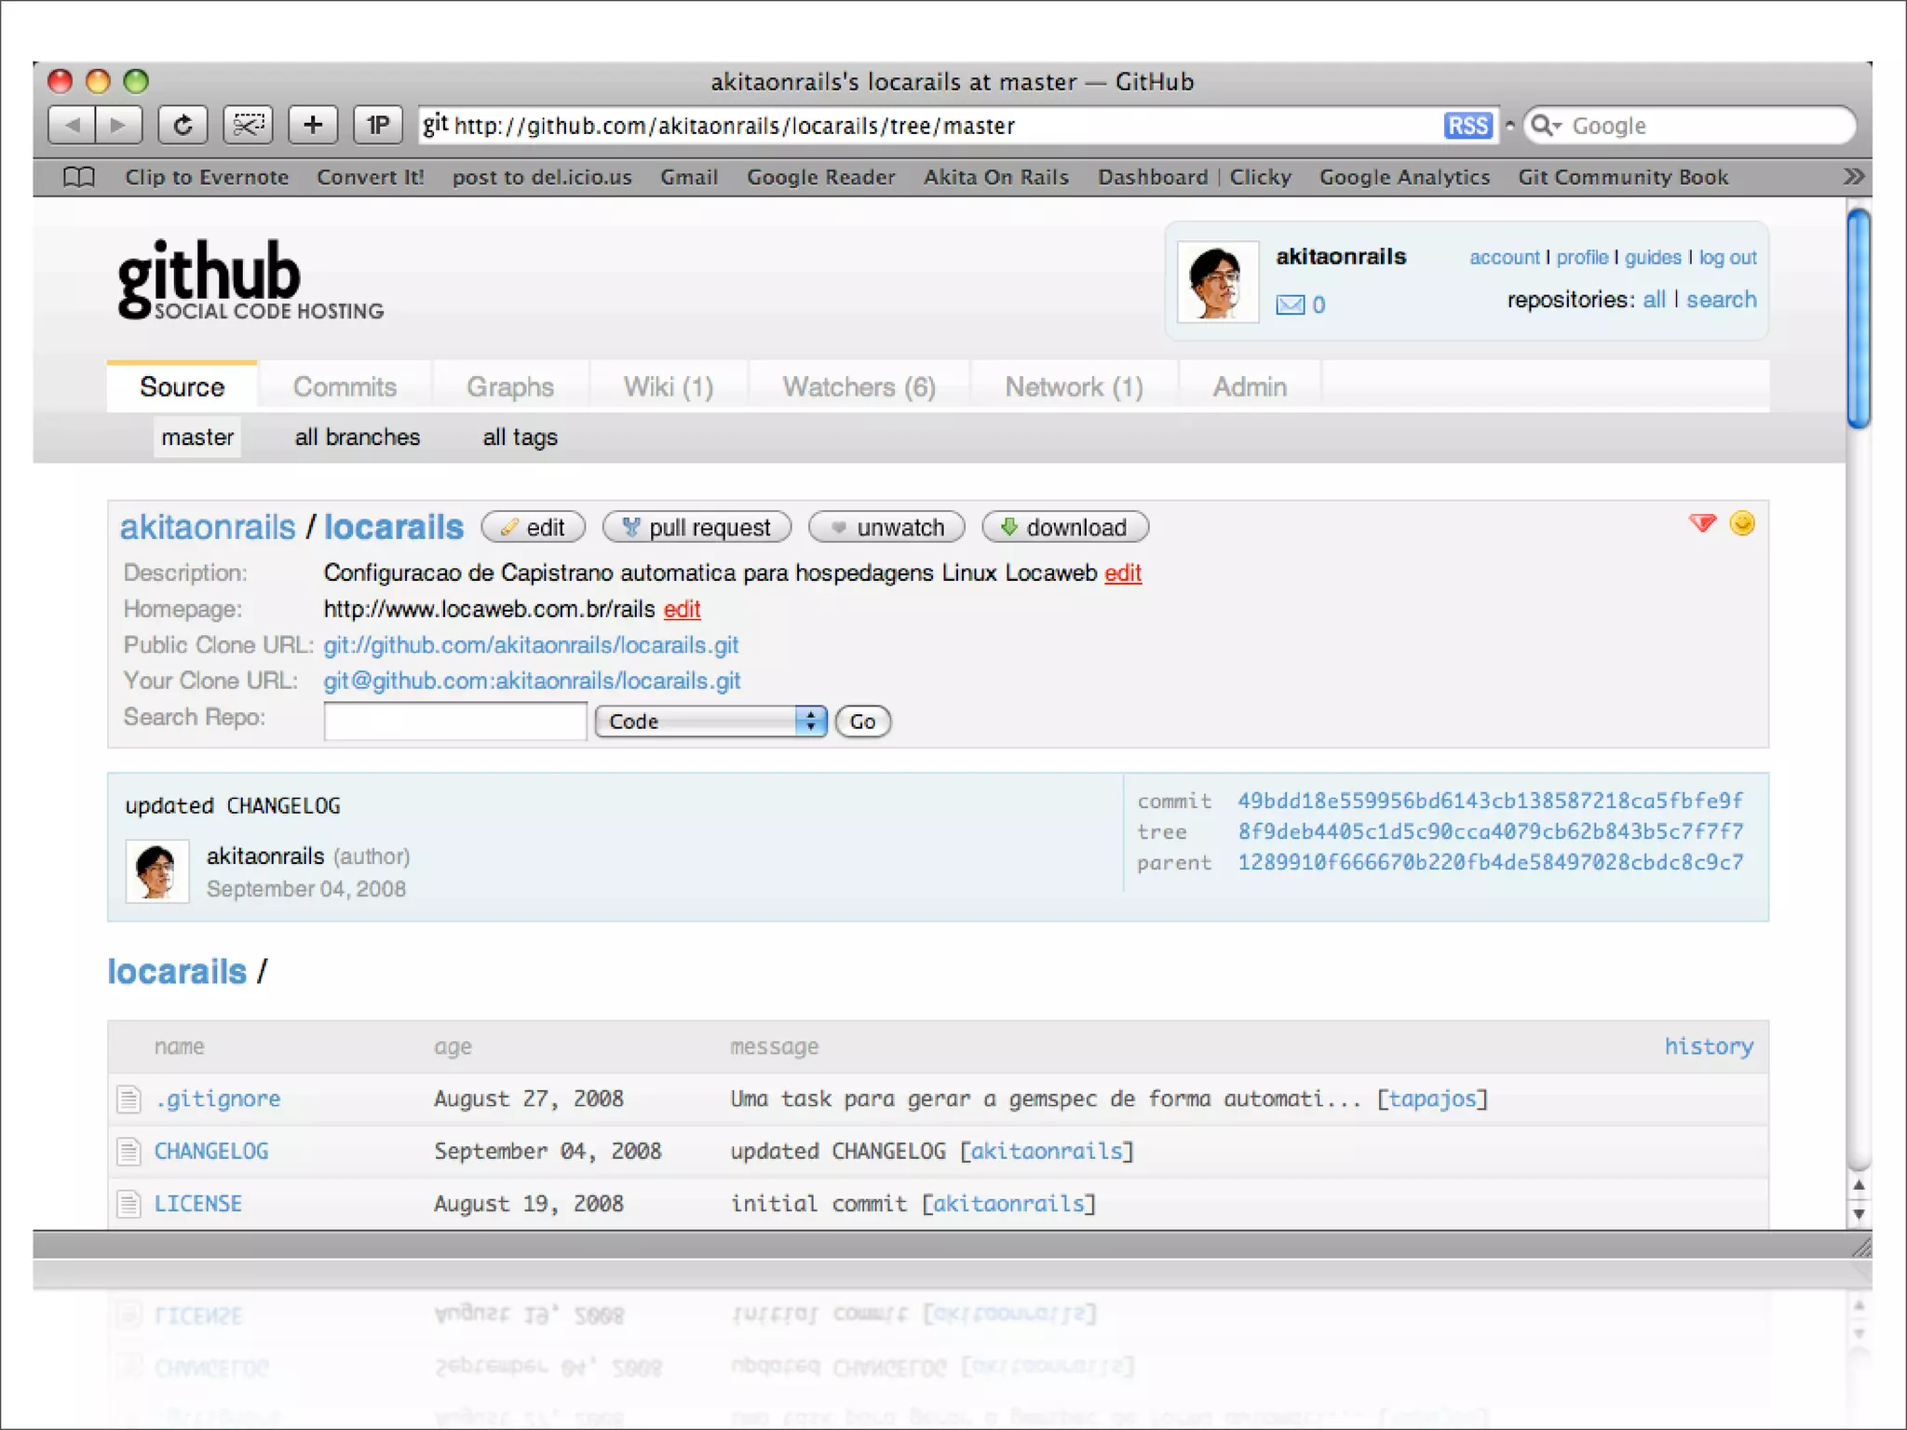Open the Google search magnifier dropdown

tap(1547, 126)
